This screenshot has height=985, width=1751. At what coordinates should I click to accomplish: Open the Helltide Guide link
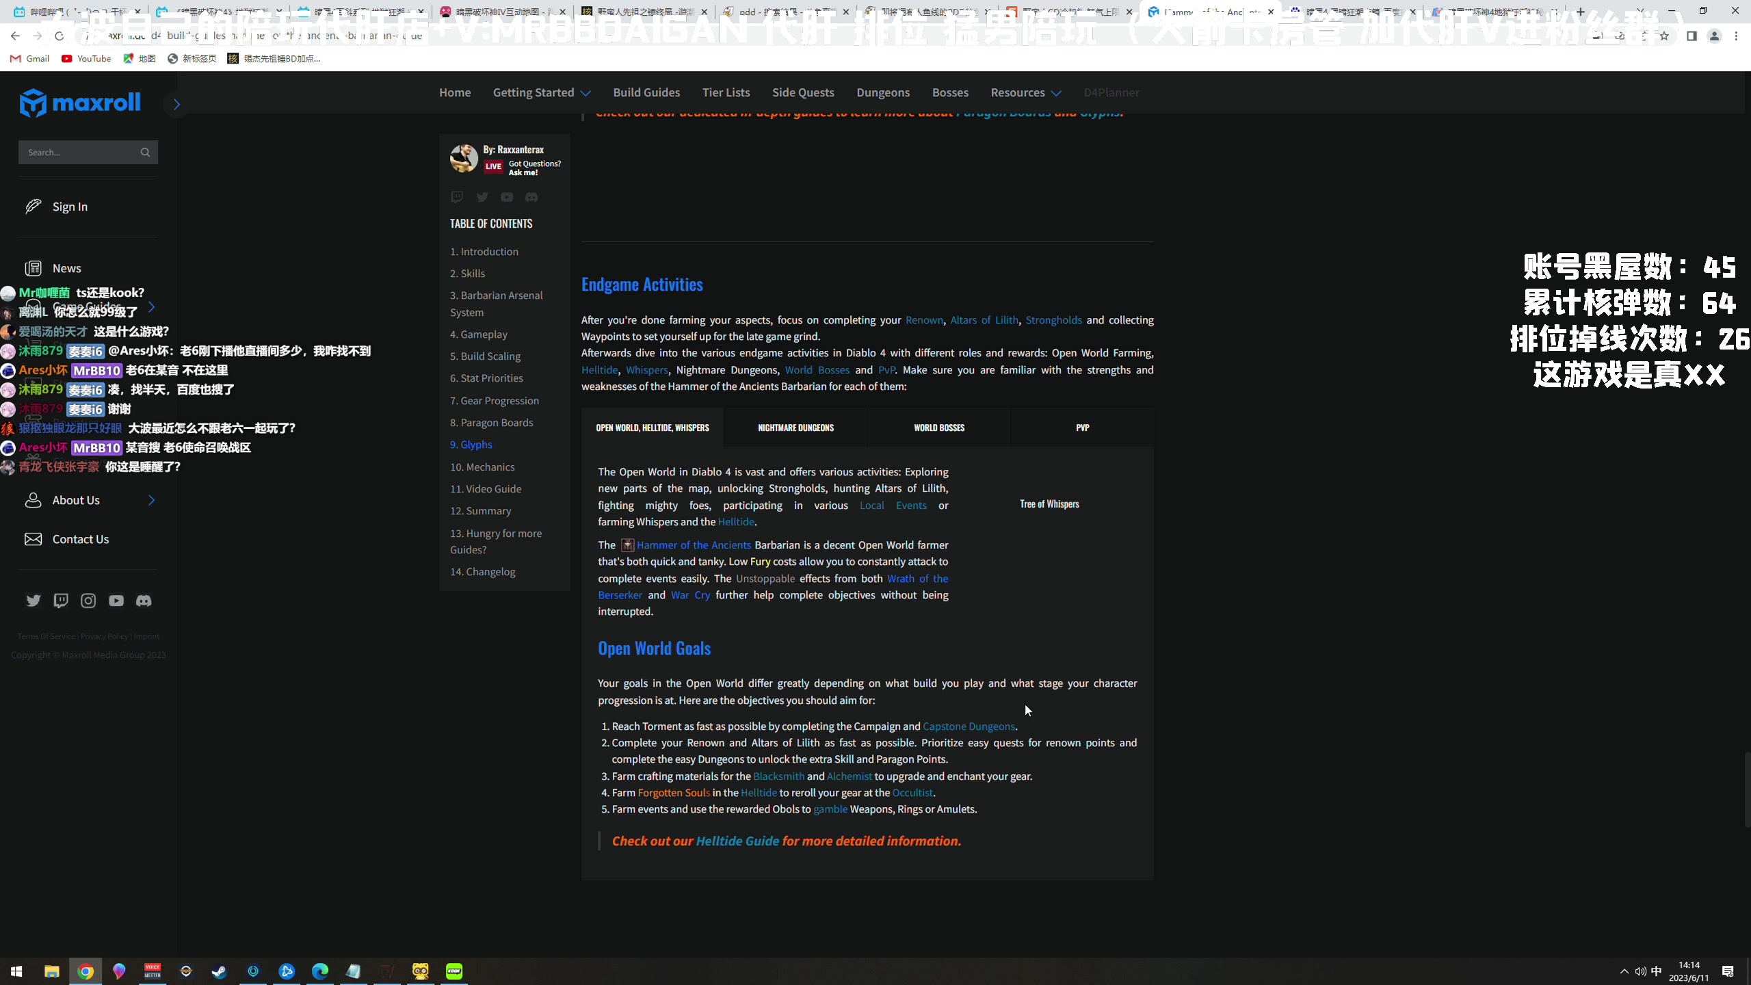pyautogui.click(x=737, y=841)
